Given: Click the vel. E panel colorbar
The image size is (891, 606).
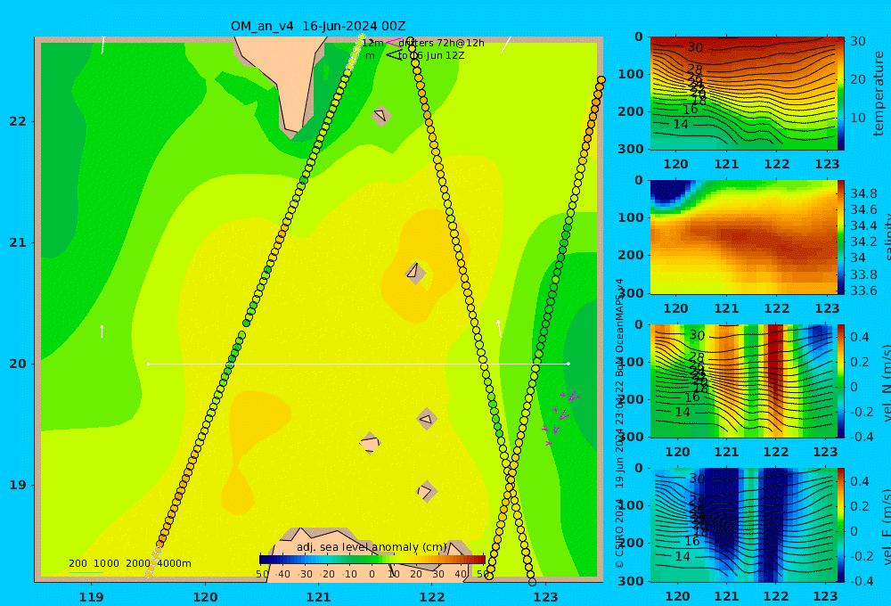Looking at the screenshot, I should tap(841, 525).
